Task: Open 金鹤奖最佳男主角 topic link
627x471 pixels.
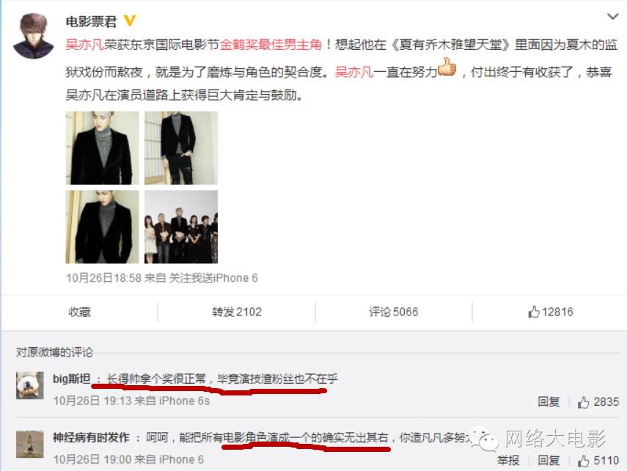Action: point(271,45)
